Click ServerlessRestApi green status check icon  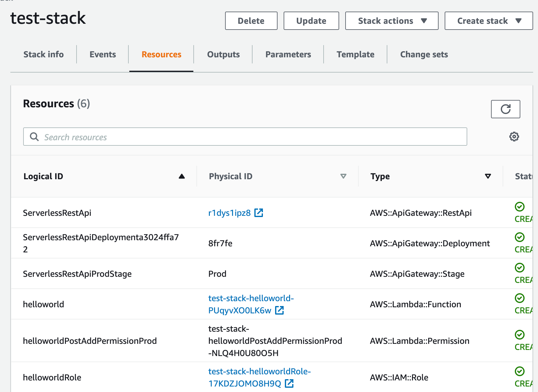point(519,207)
